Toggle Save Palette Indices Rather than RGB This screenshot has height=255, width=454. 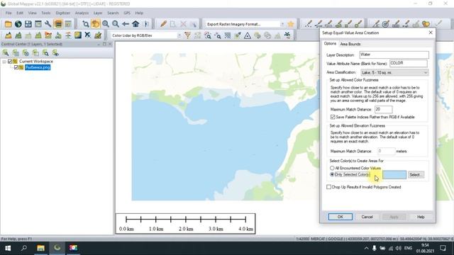pos(333,117)
